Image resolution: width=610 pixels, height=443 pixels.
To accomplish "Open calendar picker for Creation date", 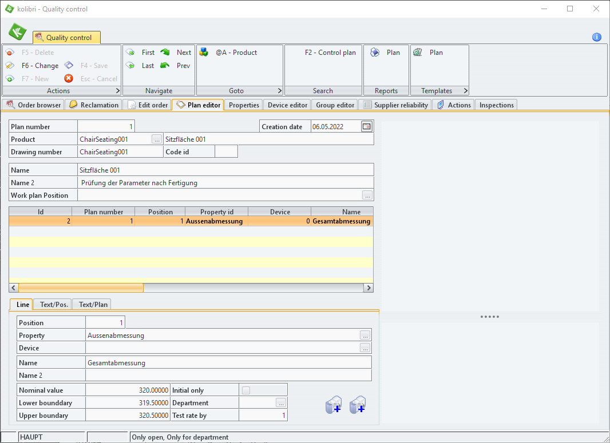I will (366, 127).
